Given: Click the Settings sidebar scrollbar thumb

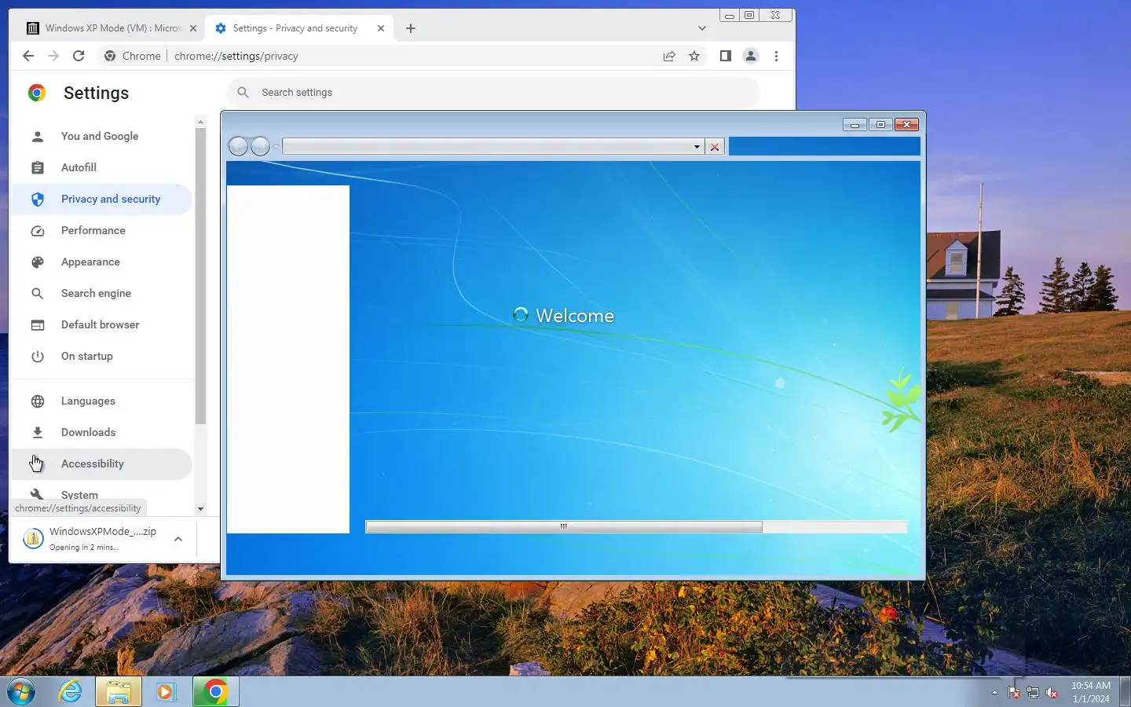Looking at the screenshot, I should pyautogui.click(x=200, y=276).
